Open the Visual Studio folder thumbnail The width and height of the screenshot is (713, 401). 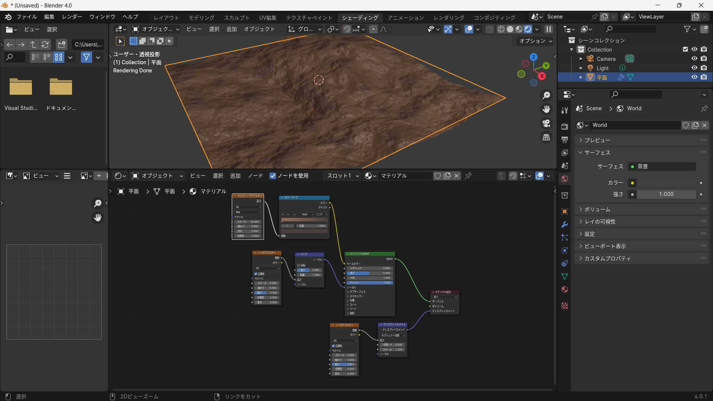(21, 87)
